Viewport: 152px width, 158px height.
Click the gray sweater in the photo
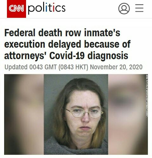[x=76, y=147]
